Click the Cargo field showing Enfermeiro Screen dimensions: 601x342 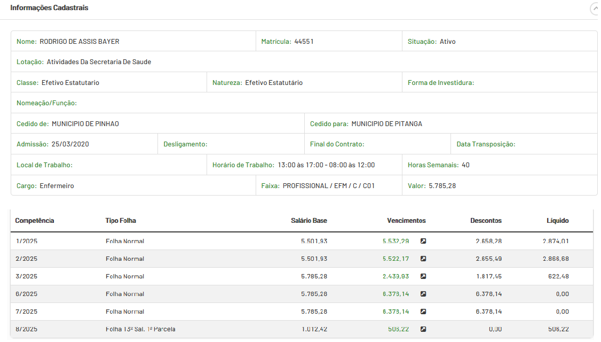click(57, 186)
